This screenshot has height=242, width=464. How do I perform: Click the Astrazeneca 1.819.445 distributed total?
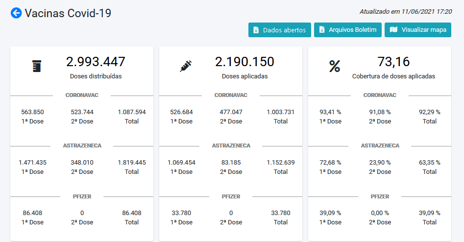point(131,162)
